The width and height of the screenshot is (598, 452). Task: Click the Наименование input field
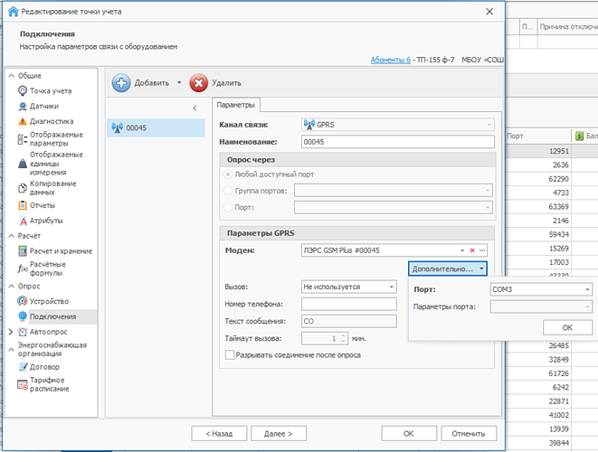click(x=398, y=142)
